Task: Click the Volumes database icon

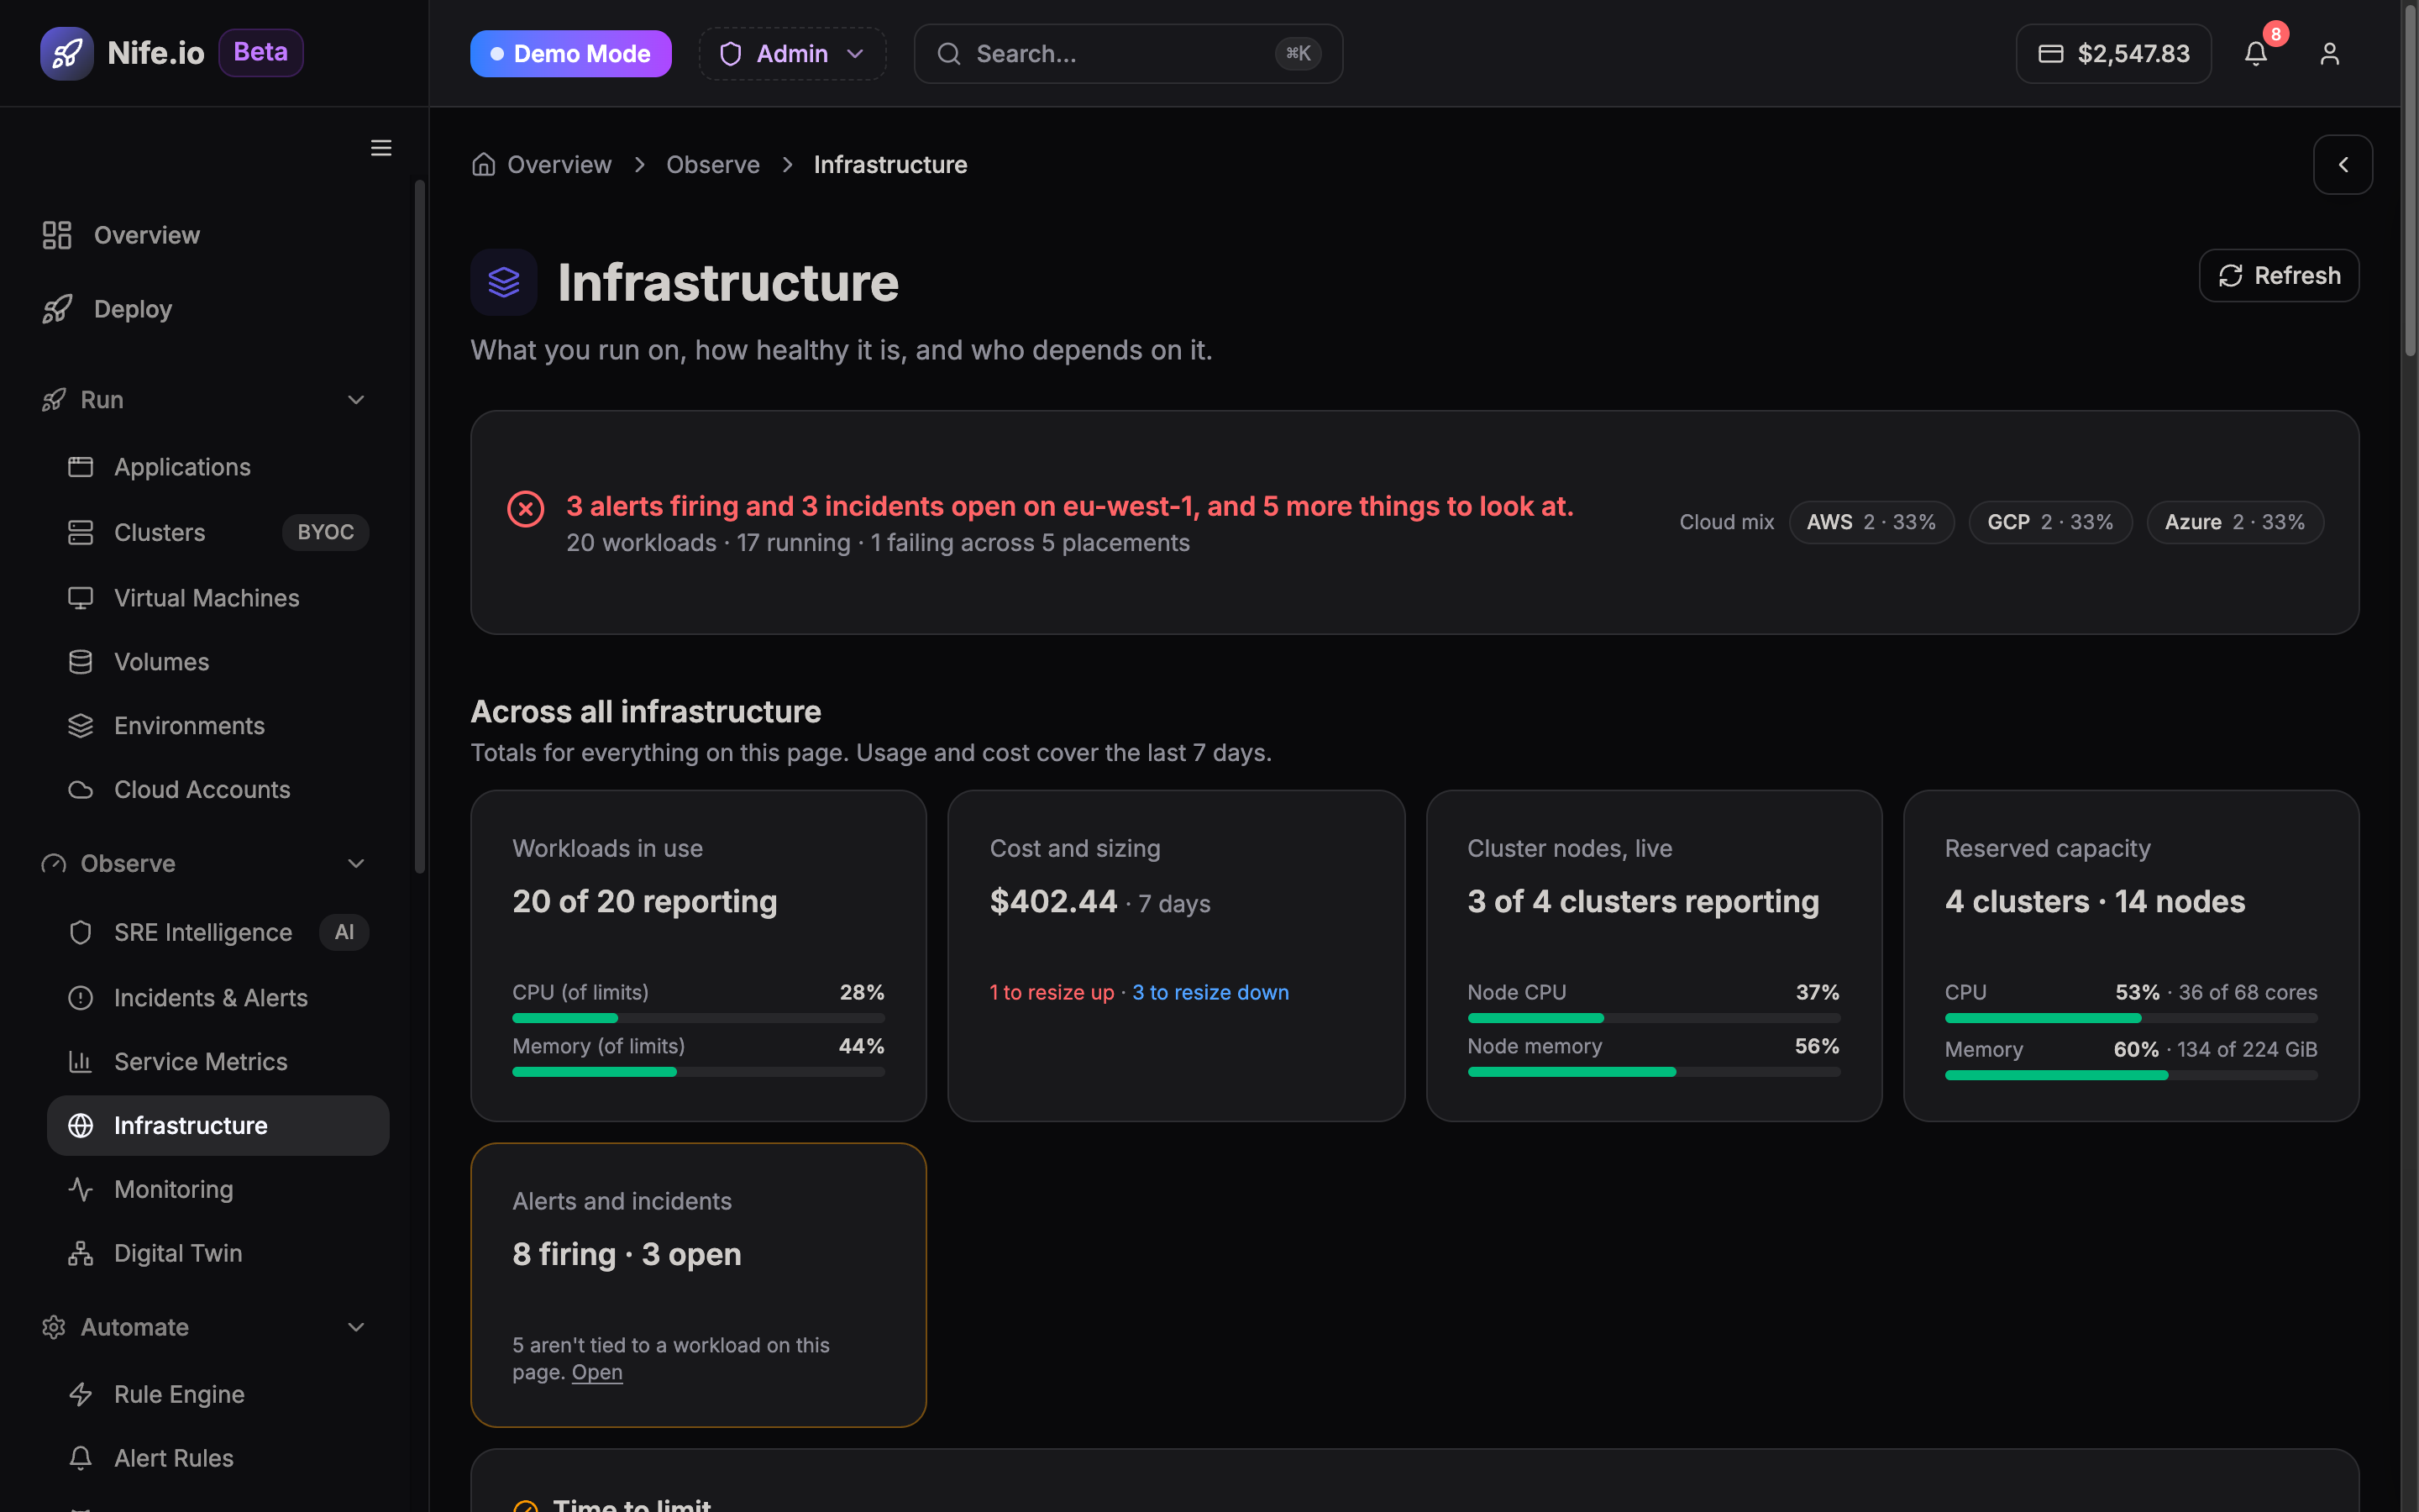Action: tap(80, 662)
